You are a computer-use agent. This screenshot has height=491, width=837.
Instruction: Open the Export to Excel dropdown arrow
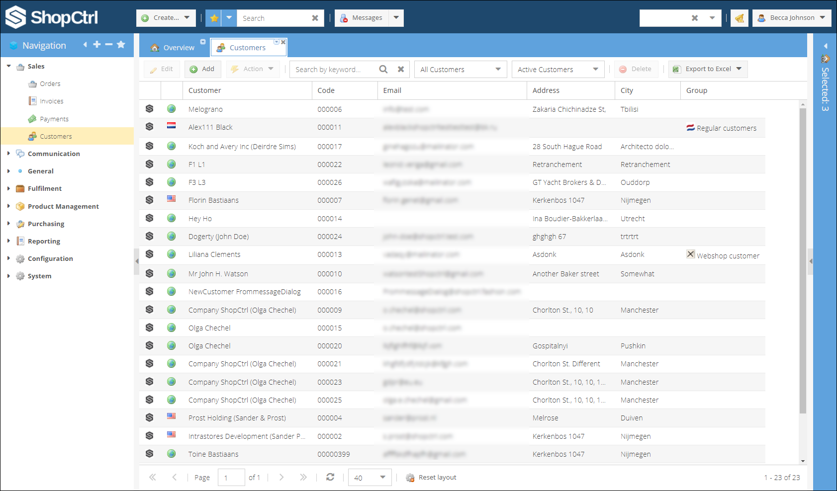(740, 69)
